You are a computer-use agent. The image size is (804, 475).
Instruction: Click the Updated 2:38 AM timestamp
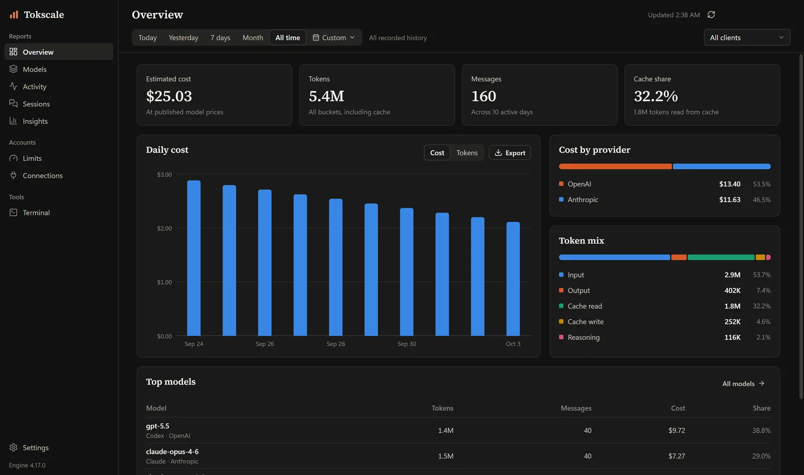pyautogui.click(x=674, y=15)
